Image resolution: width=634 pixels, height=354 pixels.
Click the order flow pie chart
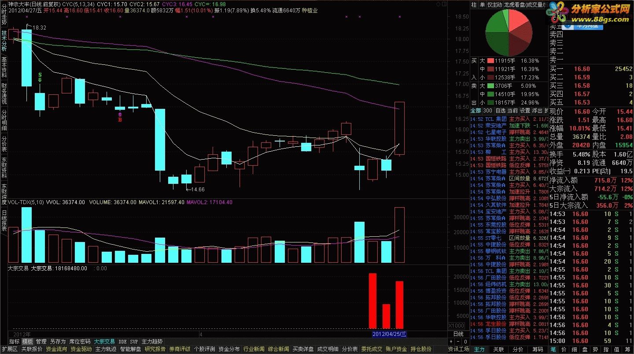pyautogui.click(x=509, y=32)
